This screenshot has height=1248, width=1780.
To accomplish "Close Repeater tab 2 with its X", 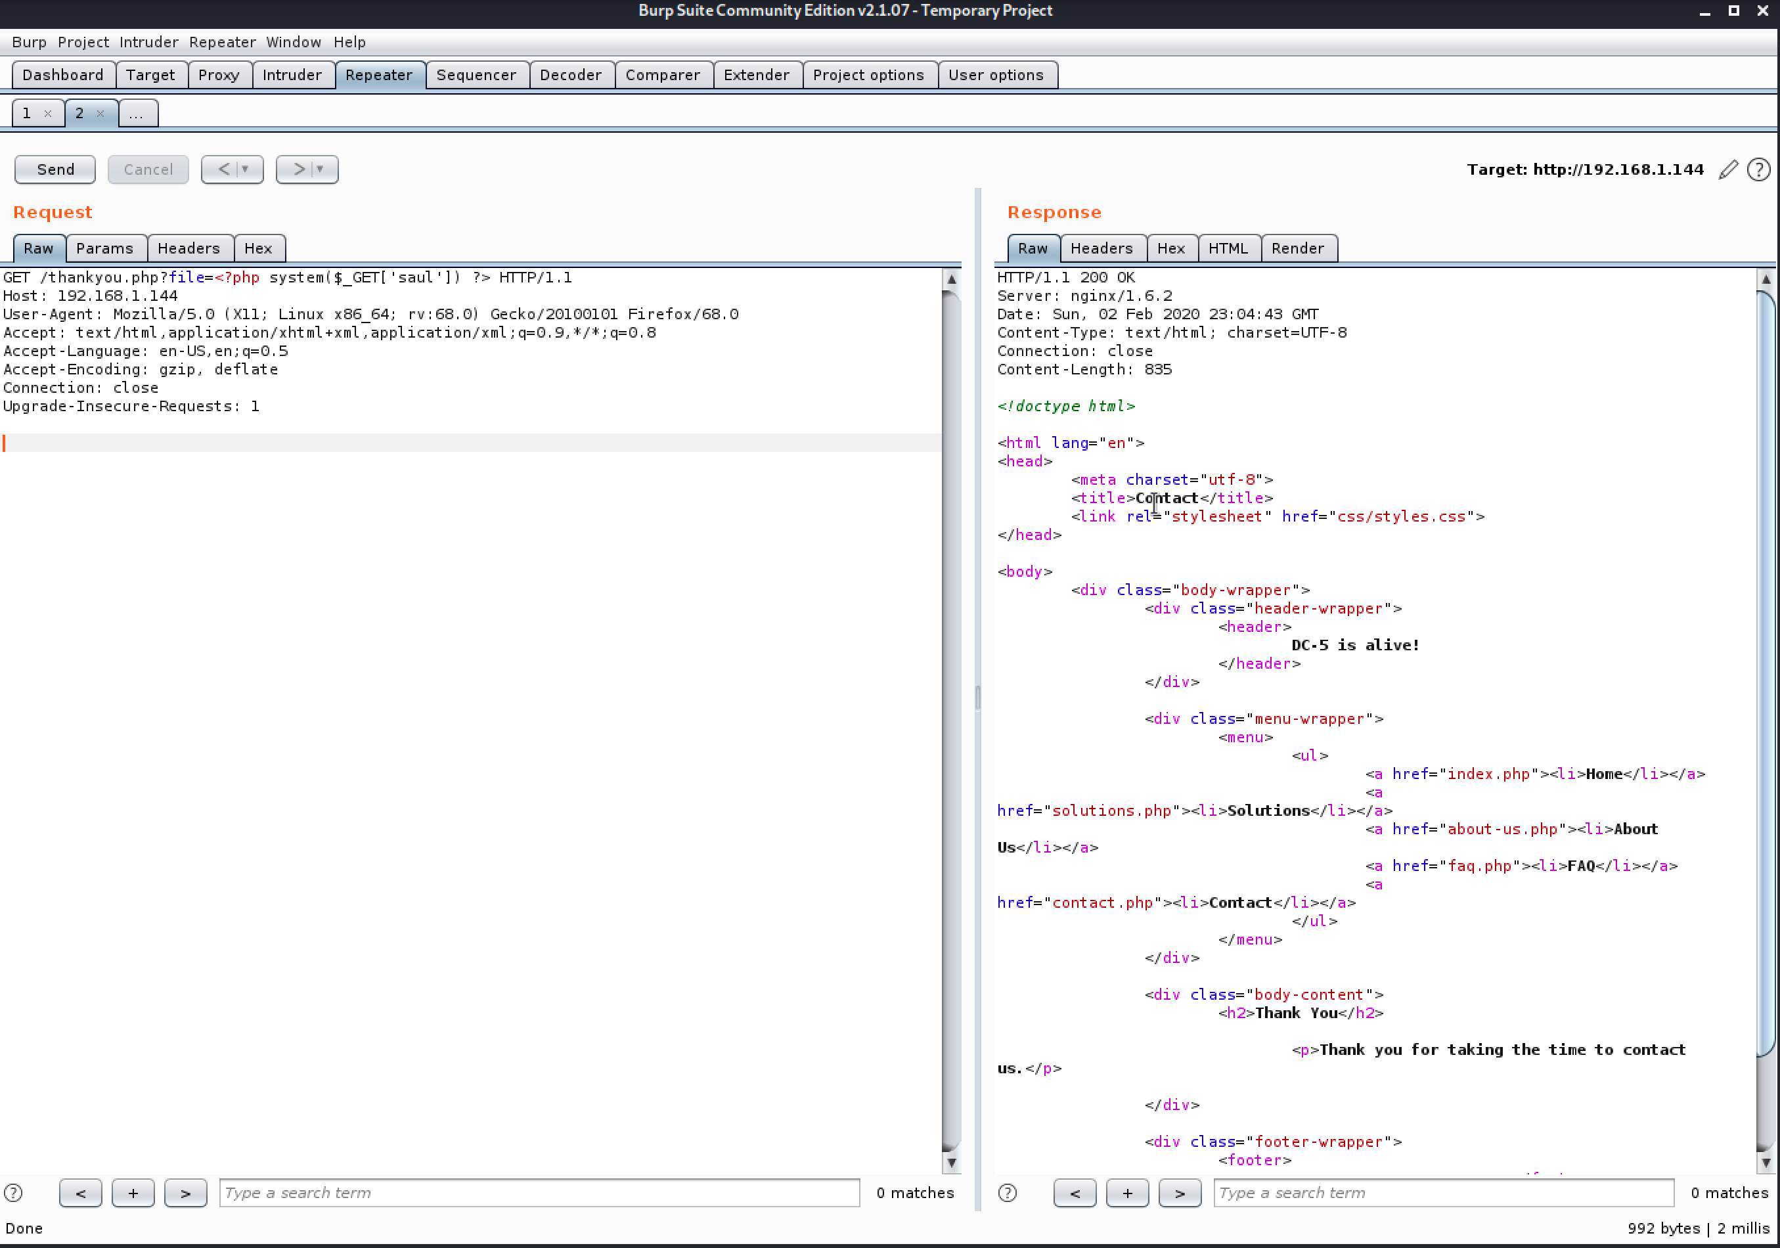I will click(x=100, y=114).
